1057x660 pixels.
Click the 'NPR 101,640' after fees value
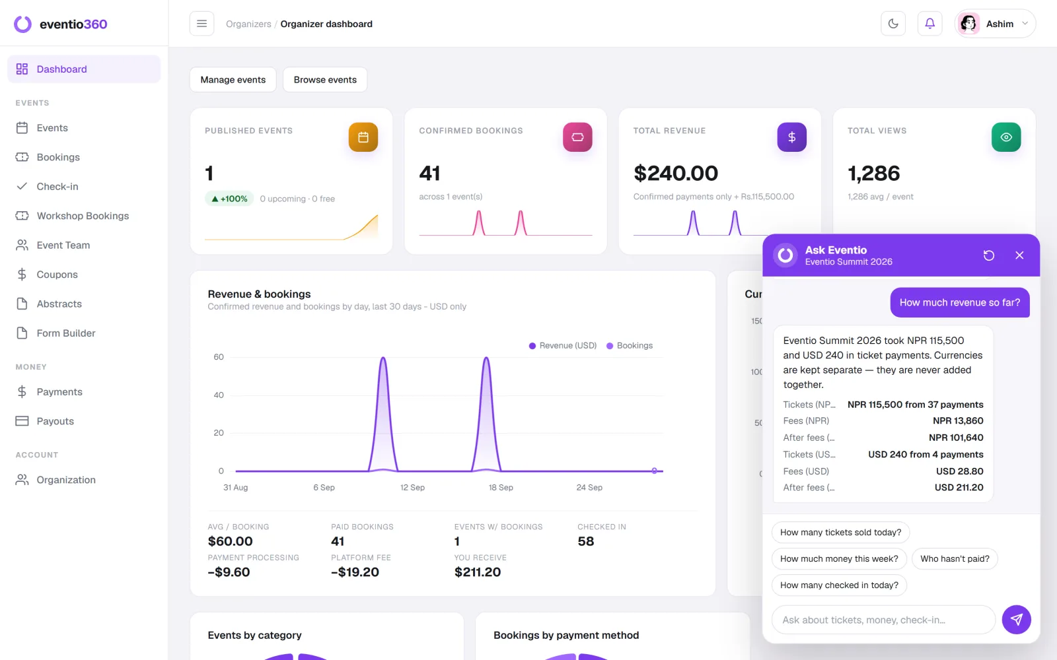(956, 438)
